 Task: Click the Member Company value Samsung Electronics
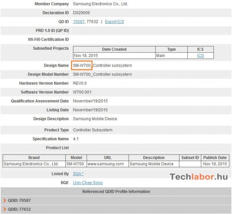(x=100, y=4)
